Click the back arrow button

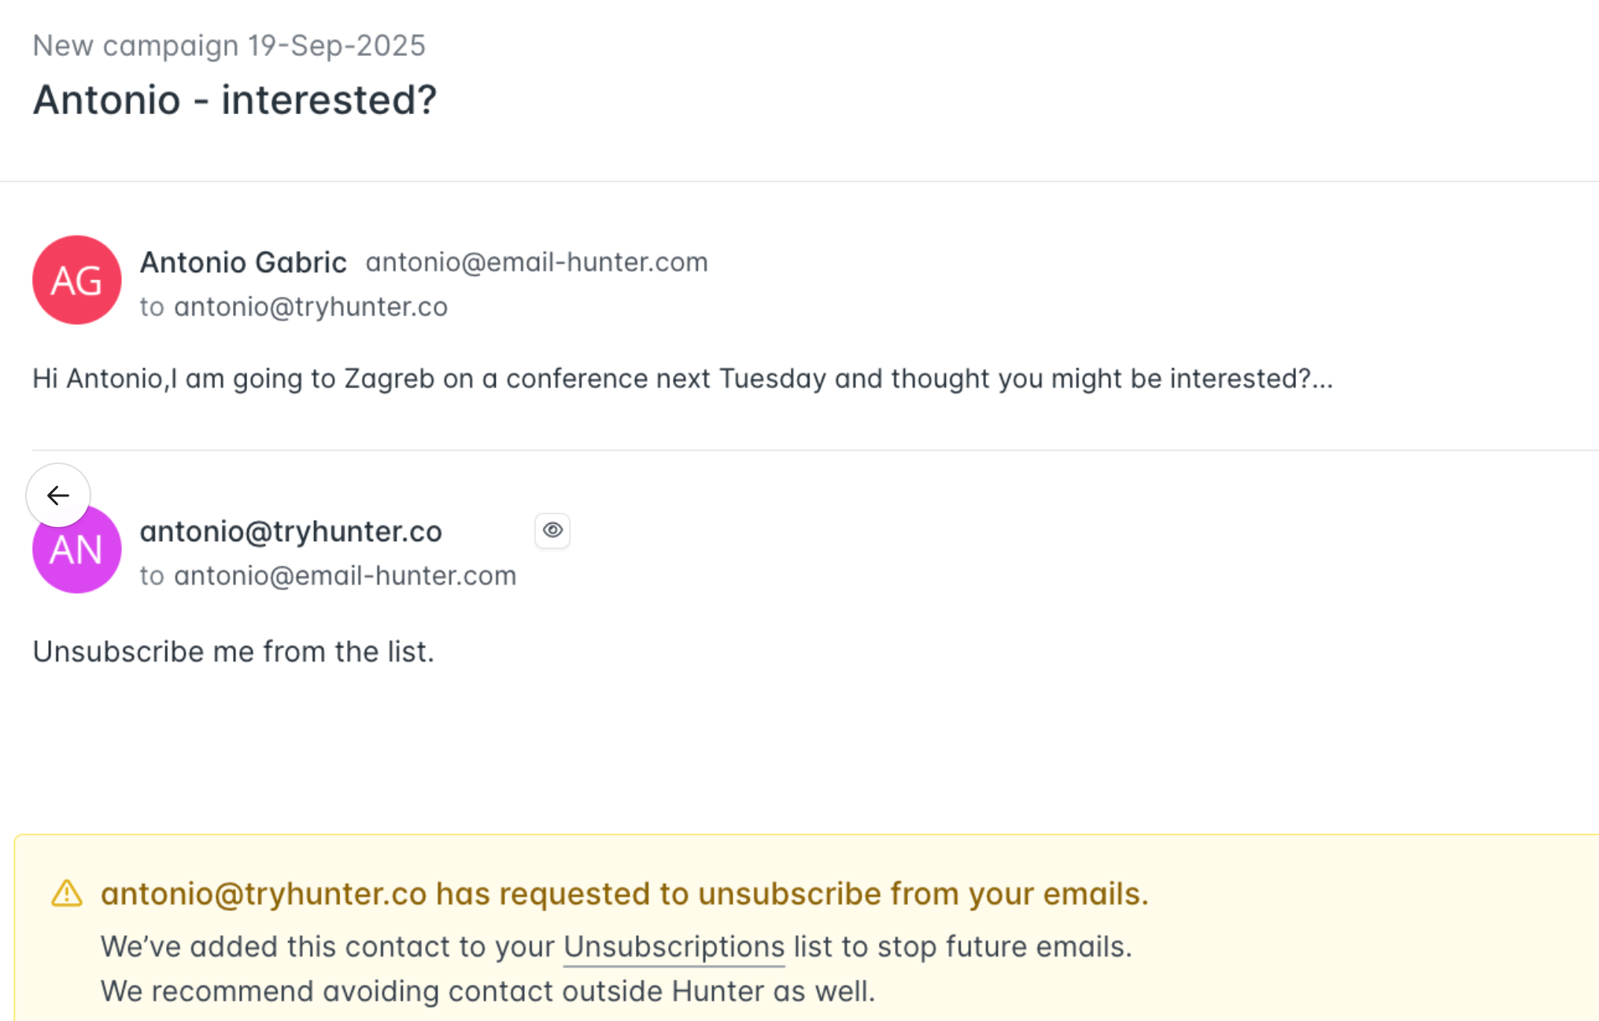coord(58,496)
